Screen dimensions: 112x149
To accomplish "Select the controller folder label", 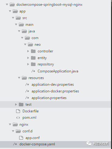I will point(45,51).
